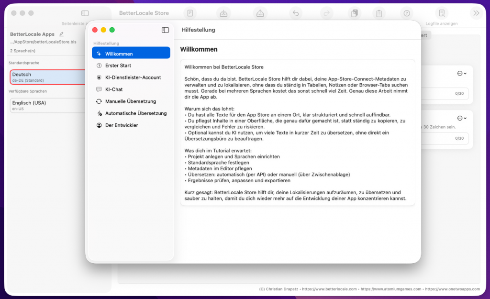Open the KI-Chat help section
This screenshot has height=299, width=490.
[x=114, y=89]
